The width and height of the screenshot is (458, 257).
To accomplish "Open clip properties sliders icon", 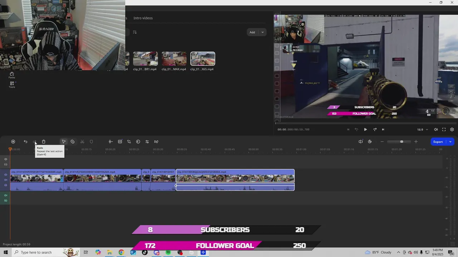I will click(147, 142).
